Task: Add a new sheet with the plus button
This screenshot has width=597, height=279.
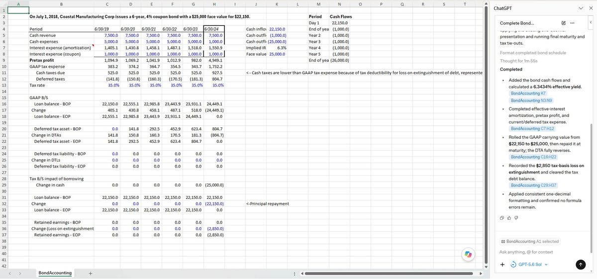Action: pyautogui.click(x=90, y=273)
